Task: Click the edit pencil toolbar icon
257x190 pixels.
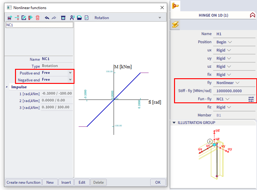Action: pos(23,18)
